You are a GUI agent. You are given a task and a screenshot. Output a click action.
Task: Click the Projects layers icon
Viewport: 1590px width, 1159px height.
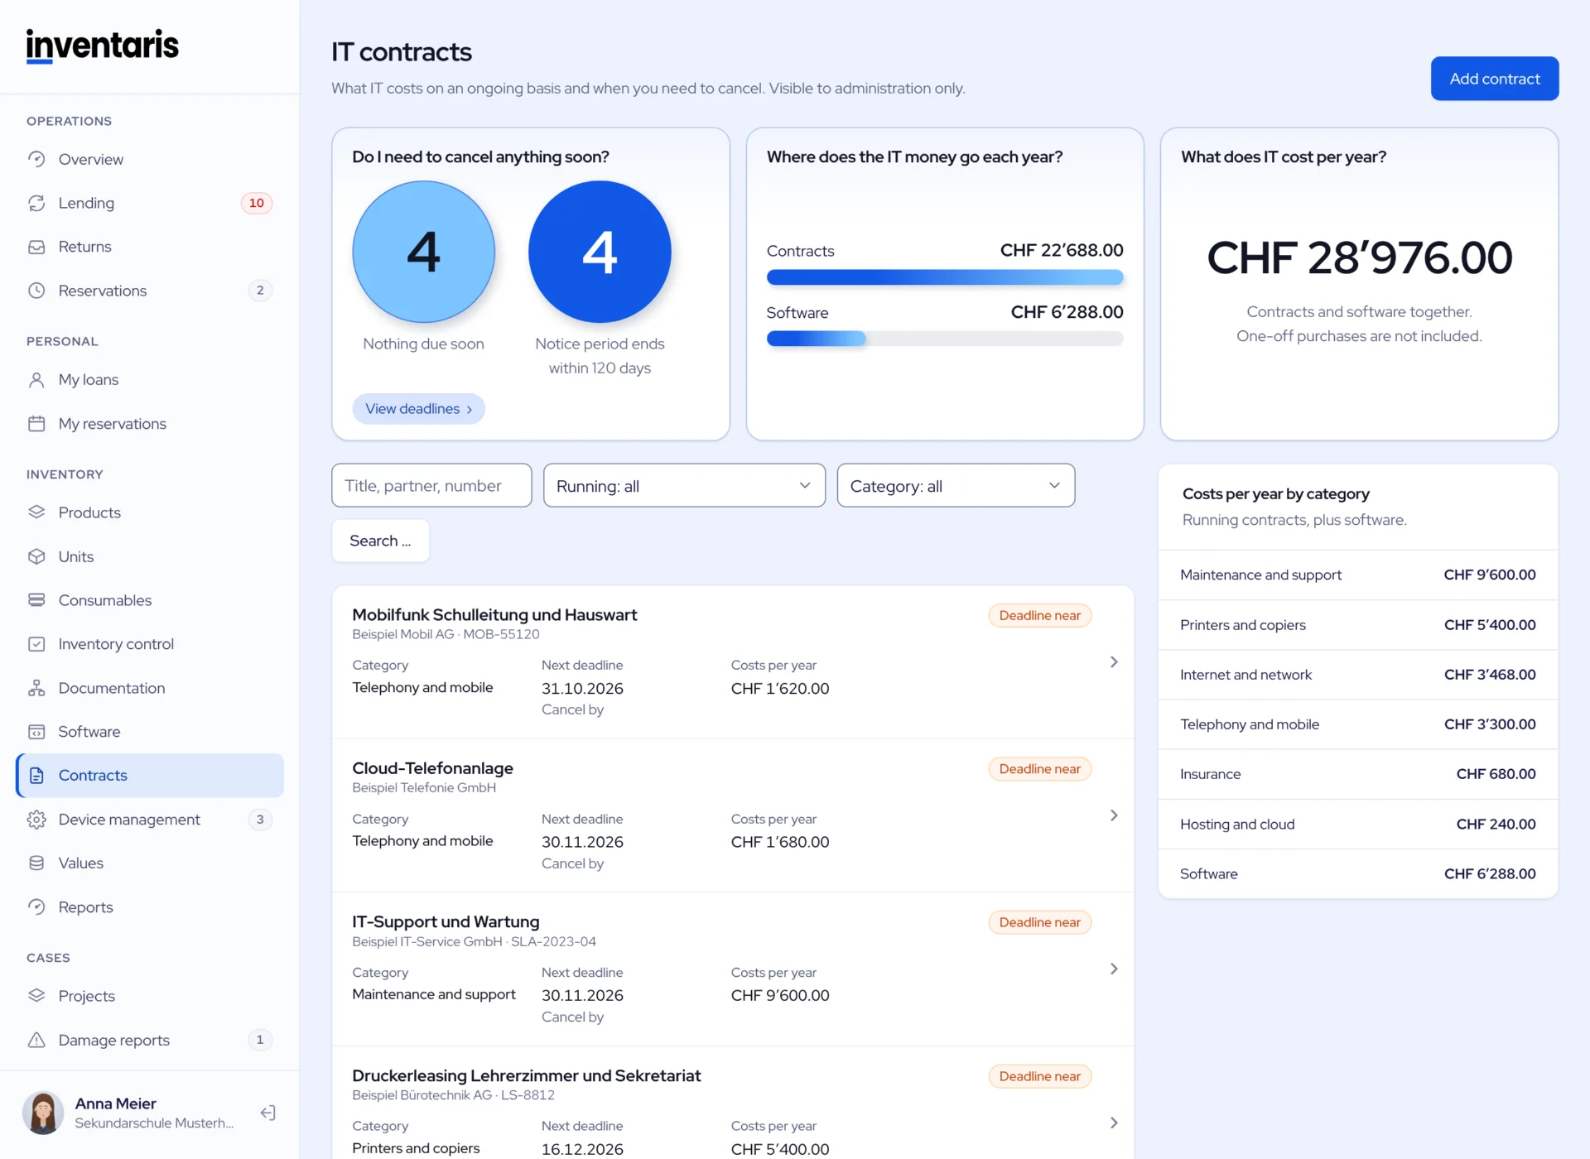pos(36,996)
